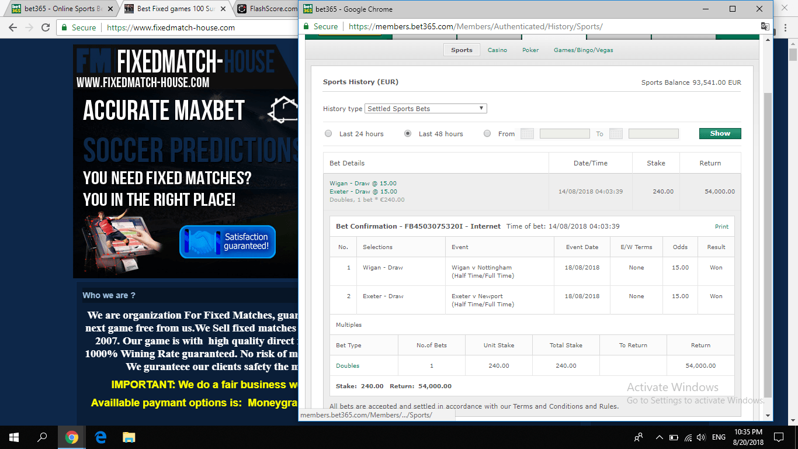798x449 pixels.
Task: Click the handshake Satisfaction guaranteed badge
Action: coord(227,241)
